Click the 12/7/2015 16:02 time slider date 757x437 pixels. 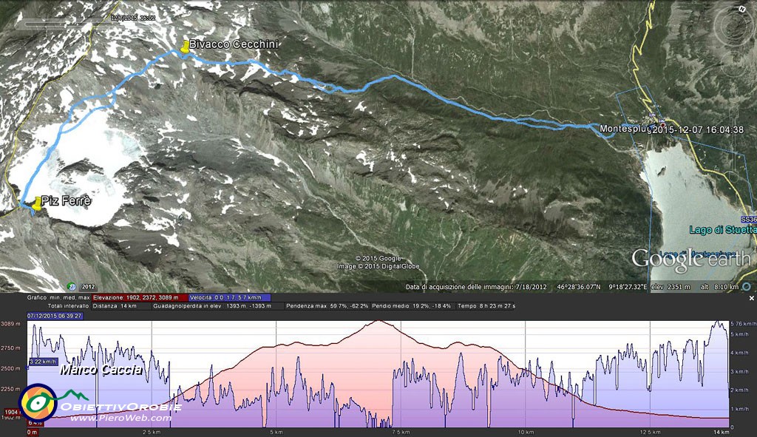pyautogui.click(x=133, y=18)
